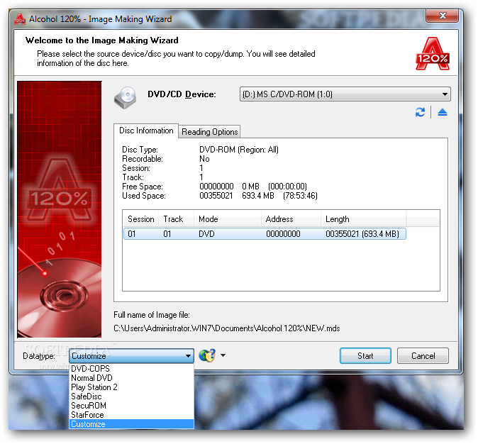The width and height of the screenshot is (478, 444).
Task: Click the DVD/CD drive disc icon
Action: point(126,98)
